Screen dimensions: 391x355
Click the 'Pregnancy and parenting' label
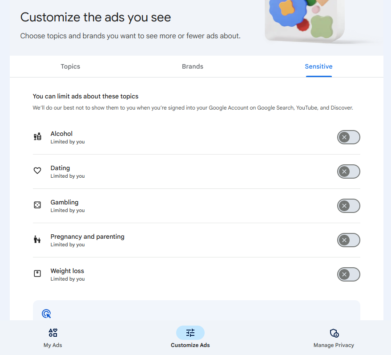click(87, 237)
